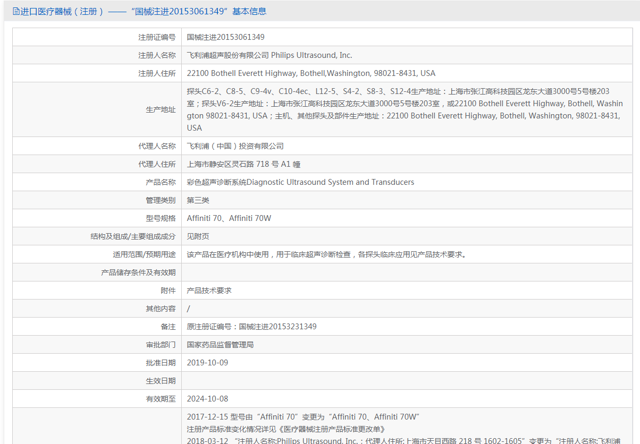Click the document icon before the page title

pyautogui.click(x=16, y=11)
